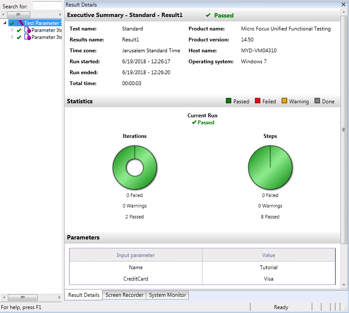The image size is (349, 313).
Task: Click the green Passed legend swatch
Action: click(x=229, y=101)
